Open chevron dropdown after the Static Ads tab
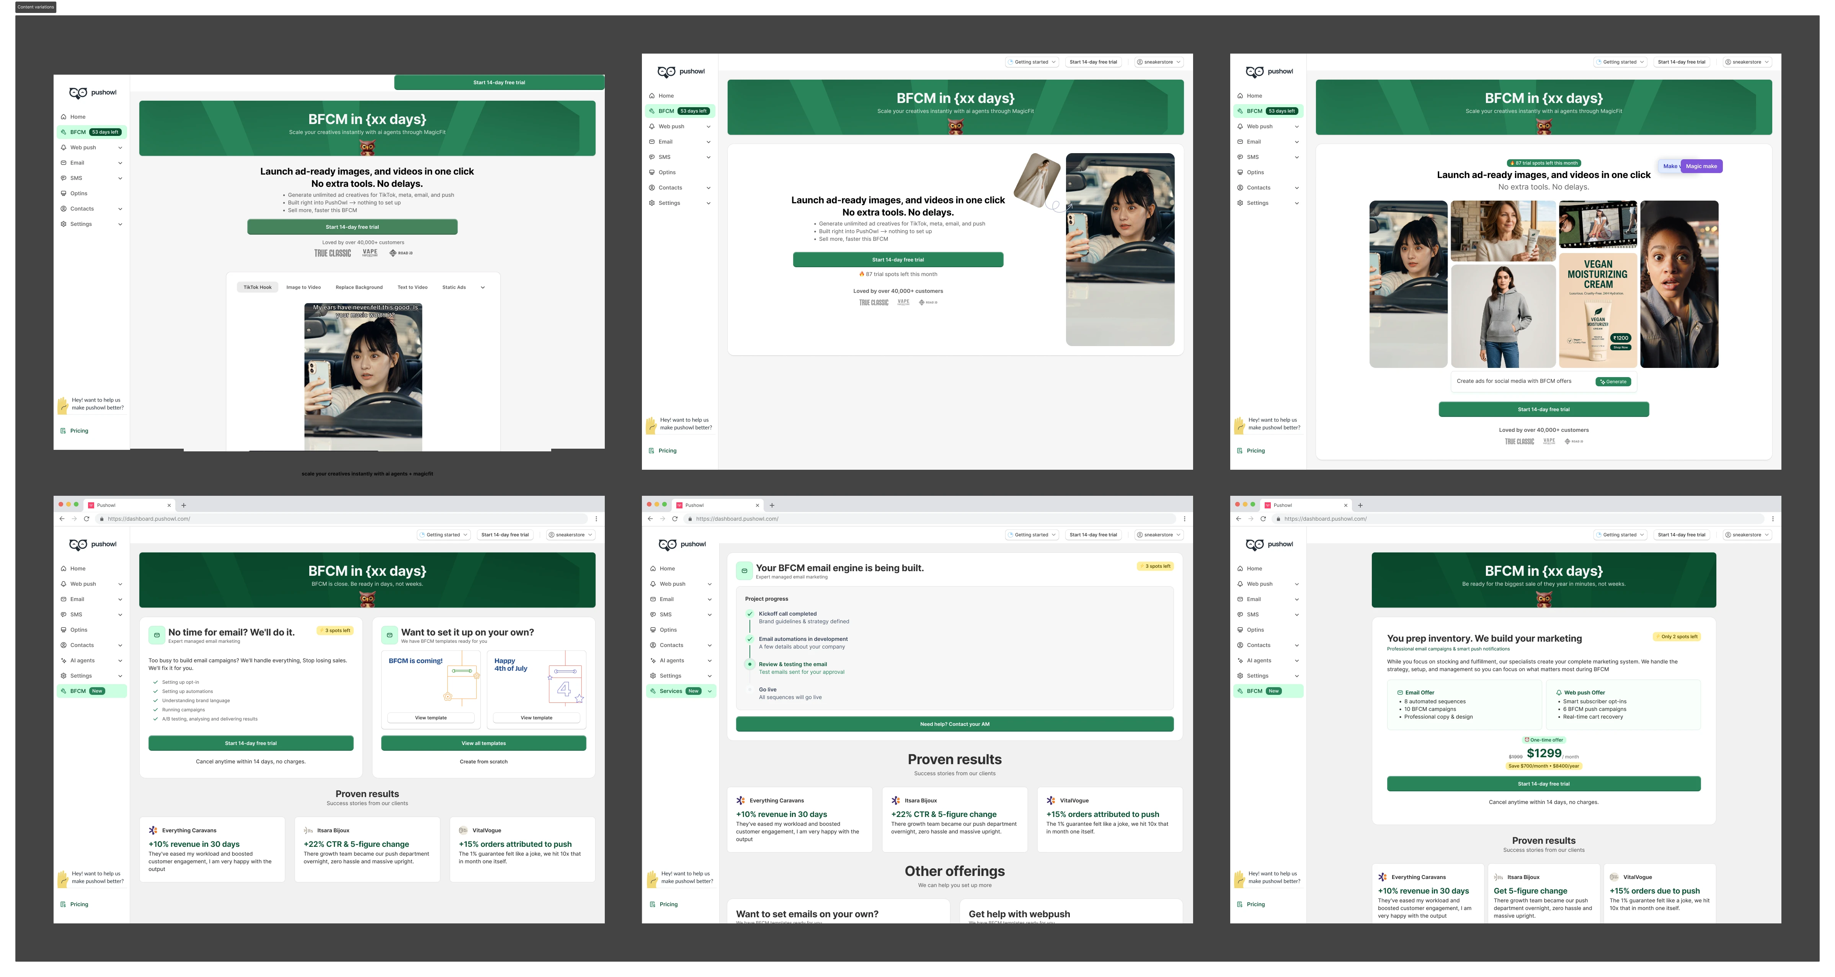This screenshot has height=977, width=1835. click(482, 288)
